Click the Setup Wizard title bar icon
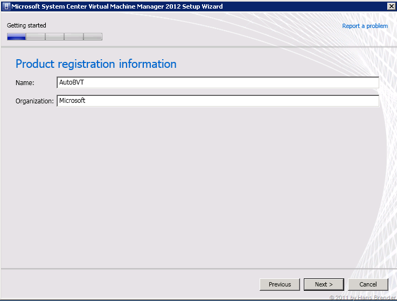Screen dimensions: 397x301 pyautogui.click(x=6, y=6)
